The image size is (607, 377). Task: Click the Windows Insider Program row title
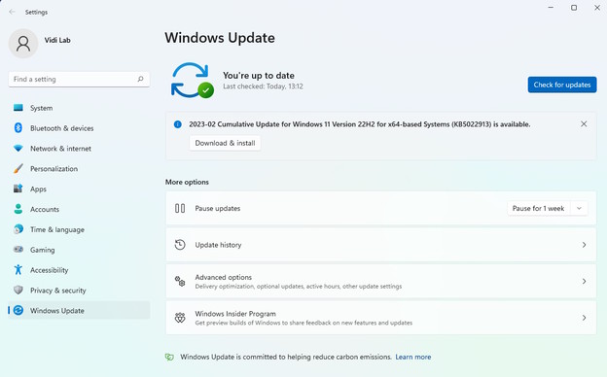(x=235, y=314)
